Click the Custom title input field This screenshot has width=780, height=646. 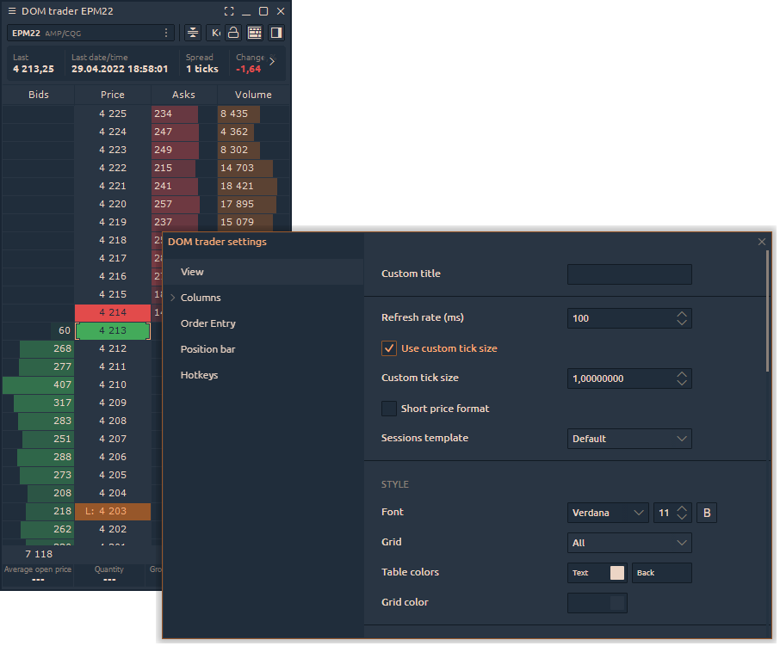(629, 274)
